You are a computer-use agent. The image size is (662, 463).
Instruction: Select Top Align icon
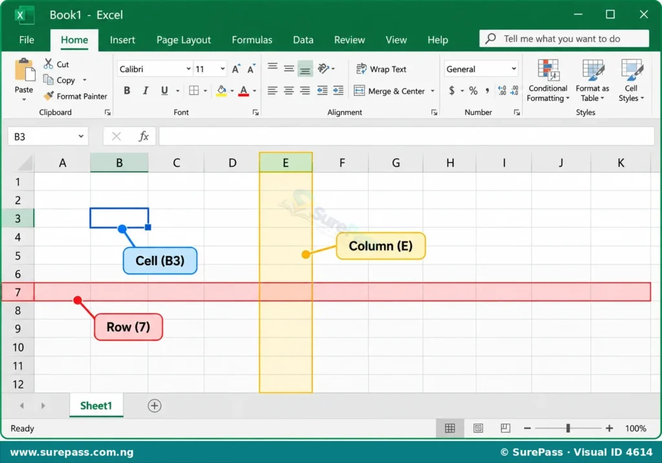click(x=273, y=67)
